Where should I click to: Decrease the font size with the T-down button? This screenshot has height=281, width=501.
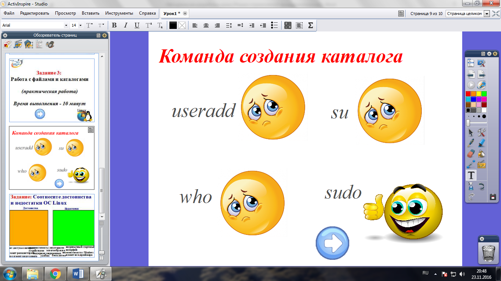point(101,25)
